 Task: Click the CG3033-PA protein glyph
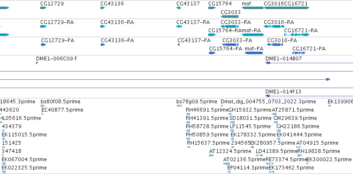(231, 45)
